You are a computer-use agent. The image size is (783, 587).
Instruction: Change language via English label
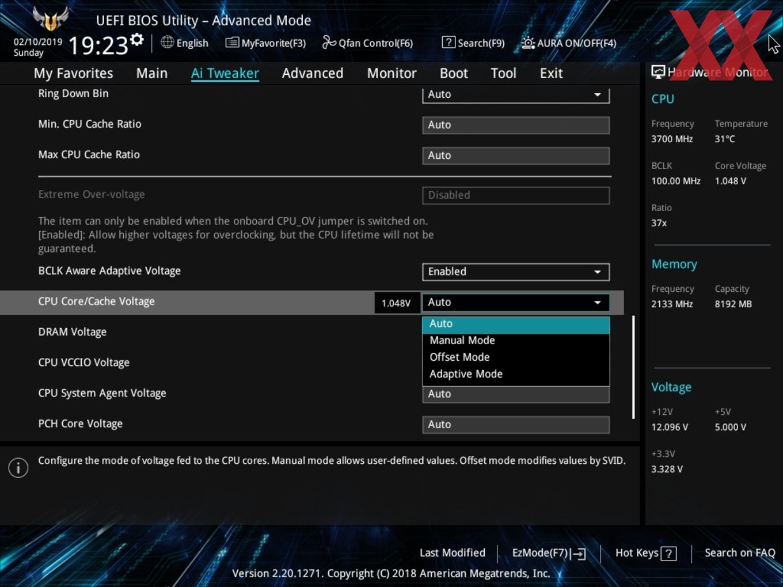[192, 43]
